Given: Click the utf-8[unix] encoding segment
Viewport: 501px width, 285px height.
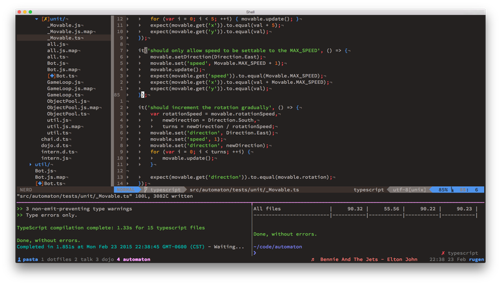Looking at the screenshot, I should (410, 190).
